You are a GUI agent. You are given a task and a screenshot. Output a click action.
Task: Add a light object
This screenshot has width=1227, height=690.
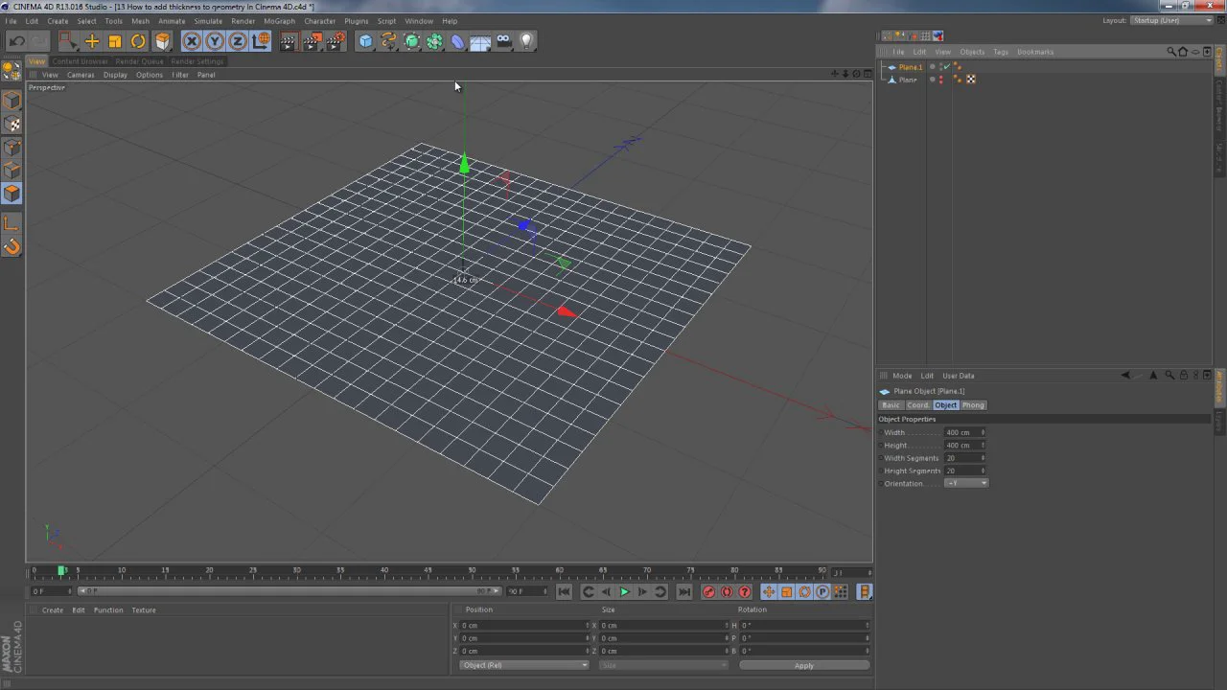[x=526, y=41]
